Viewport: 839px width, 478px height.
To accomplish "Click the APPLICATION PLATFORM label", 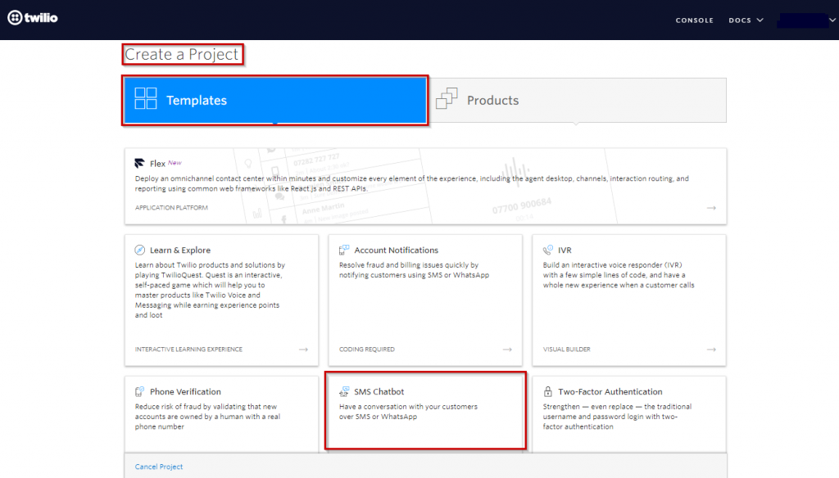I will tap(171, 208).
